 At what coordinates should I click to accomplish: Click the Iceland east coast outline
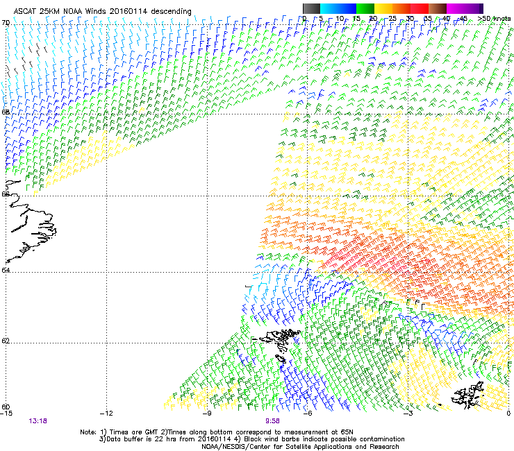click(31, 223)
